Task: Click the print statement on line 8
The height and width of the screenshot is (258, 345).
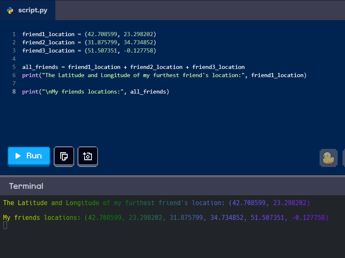Action: [x=96, y=92]
